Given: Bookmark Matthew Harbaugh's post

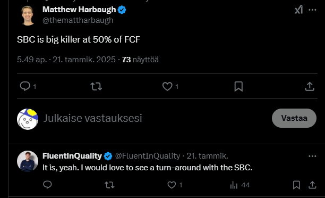Looking at the screenshot, I should [x=238, y=86].
